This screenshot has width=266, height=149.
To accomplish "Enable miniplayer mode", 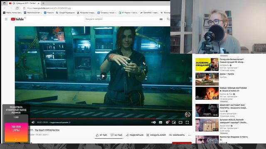I will [x=174, y=123].
